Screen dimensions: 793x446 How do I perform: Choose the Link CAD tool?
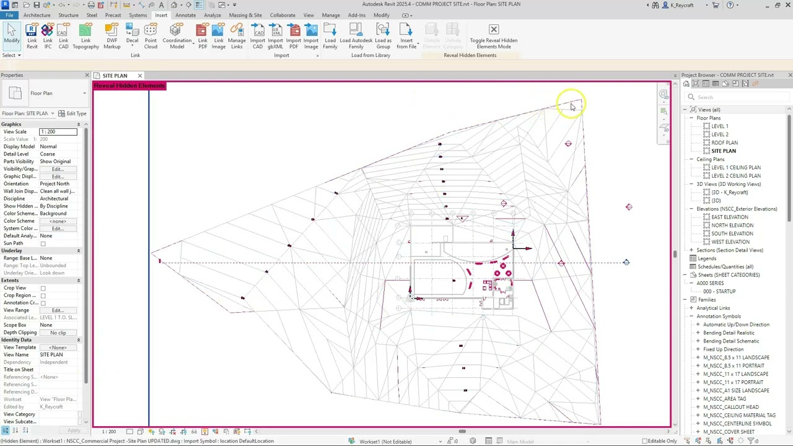click(x=63, y=36)
